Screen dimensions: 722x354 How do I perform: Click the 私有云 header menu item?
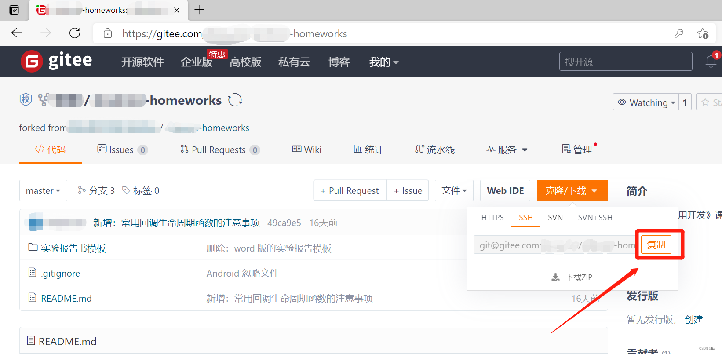(294, 62)
